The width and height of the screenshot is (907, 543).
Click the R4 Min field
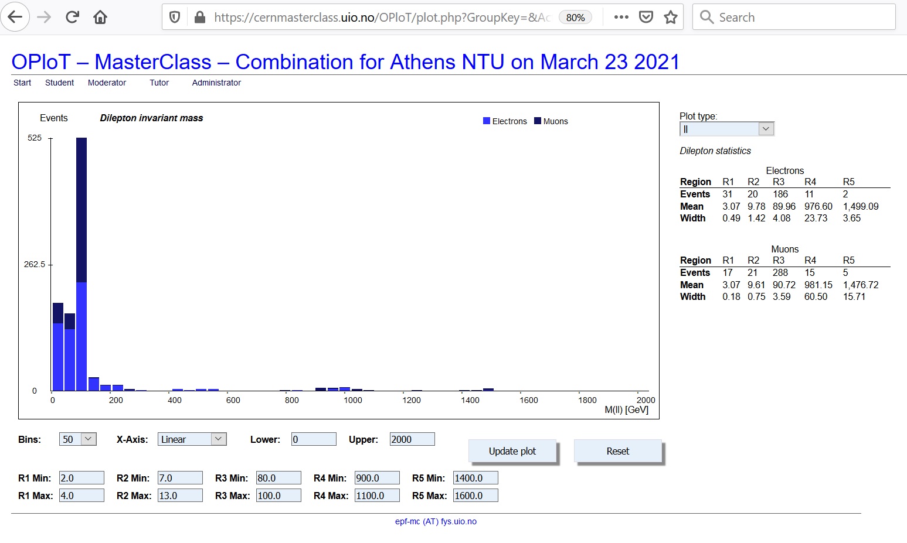coord(377,478)
